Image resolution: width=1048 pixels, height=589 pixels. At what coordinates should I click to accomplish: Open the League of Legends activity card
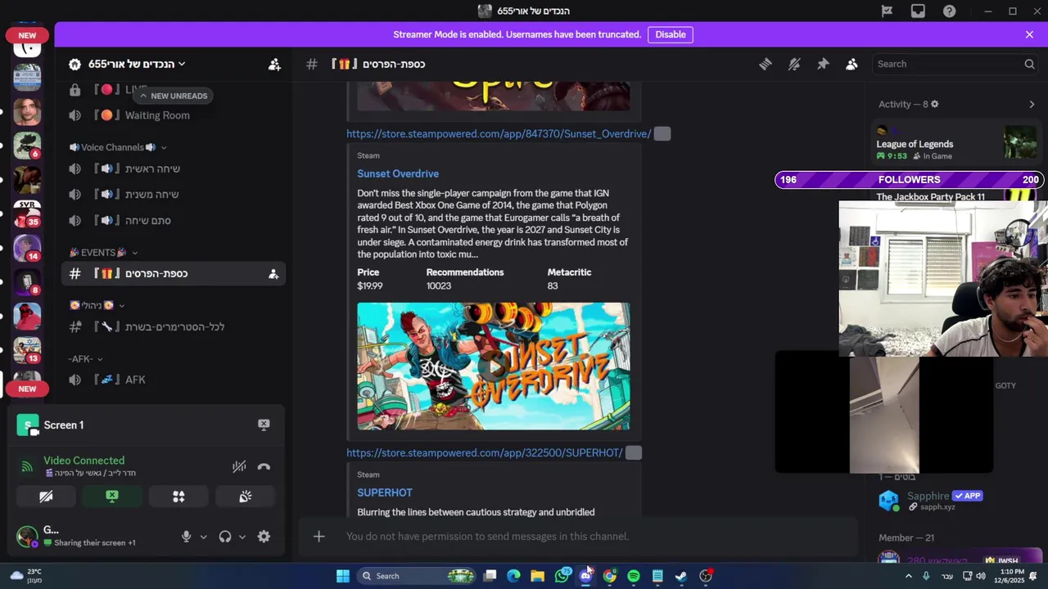(x=955, y=143)
